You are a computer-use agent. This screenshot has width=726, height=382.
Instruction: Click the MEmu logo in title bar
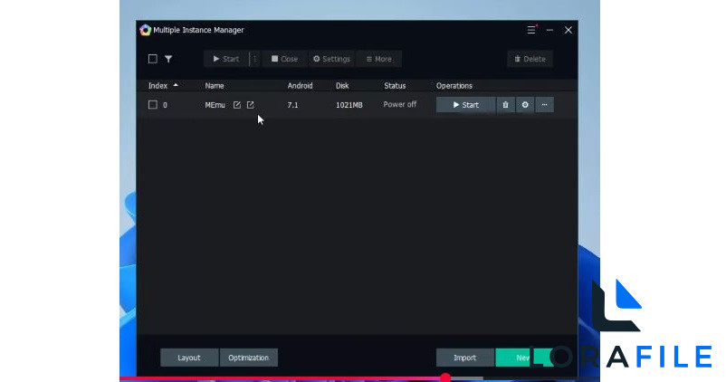(146, 30)
